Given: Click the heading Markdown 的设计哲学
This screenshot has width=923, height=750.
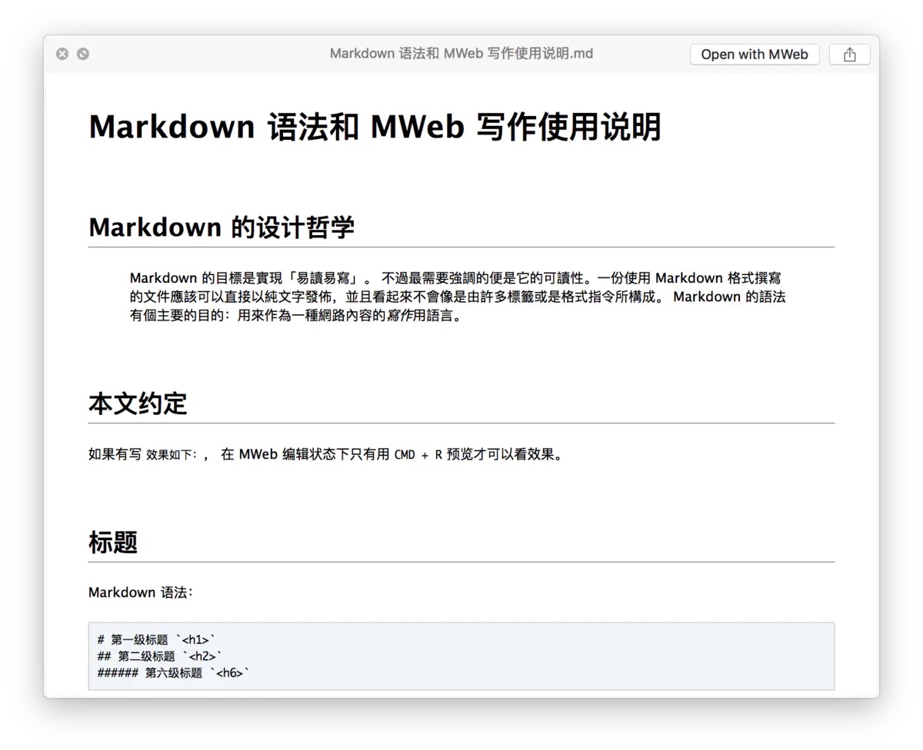Looking at the screenshot, I should point(222,227).
